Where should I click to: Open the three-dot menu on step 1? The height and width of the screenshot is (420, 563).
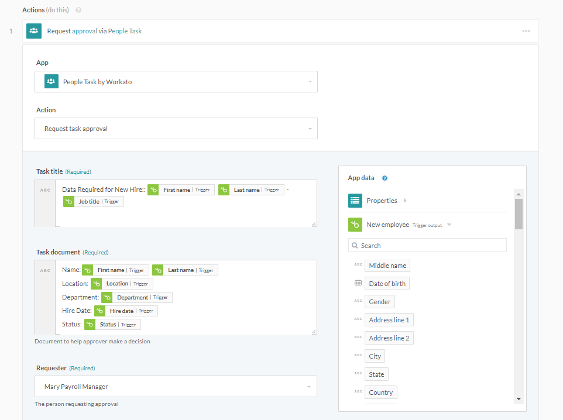[x=526, y=31]
